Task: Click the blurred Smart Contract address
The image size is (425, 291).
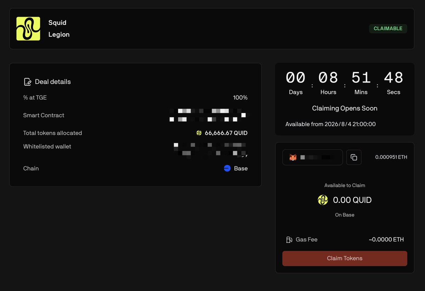Action: point(209,115)
